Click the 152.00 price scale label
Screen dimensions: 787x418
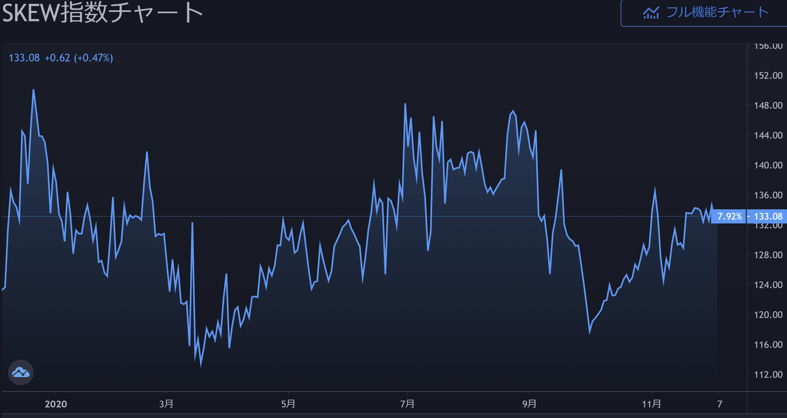pos(768,76)
